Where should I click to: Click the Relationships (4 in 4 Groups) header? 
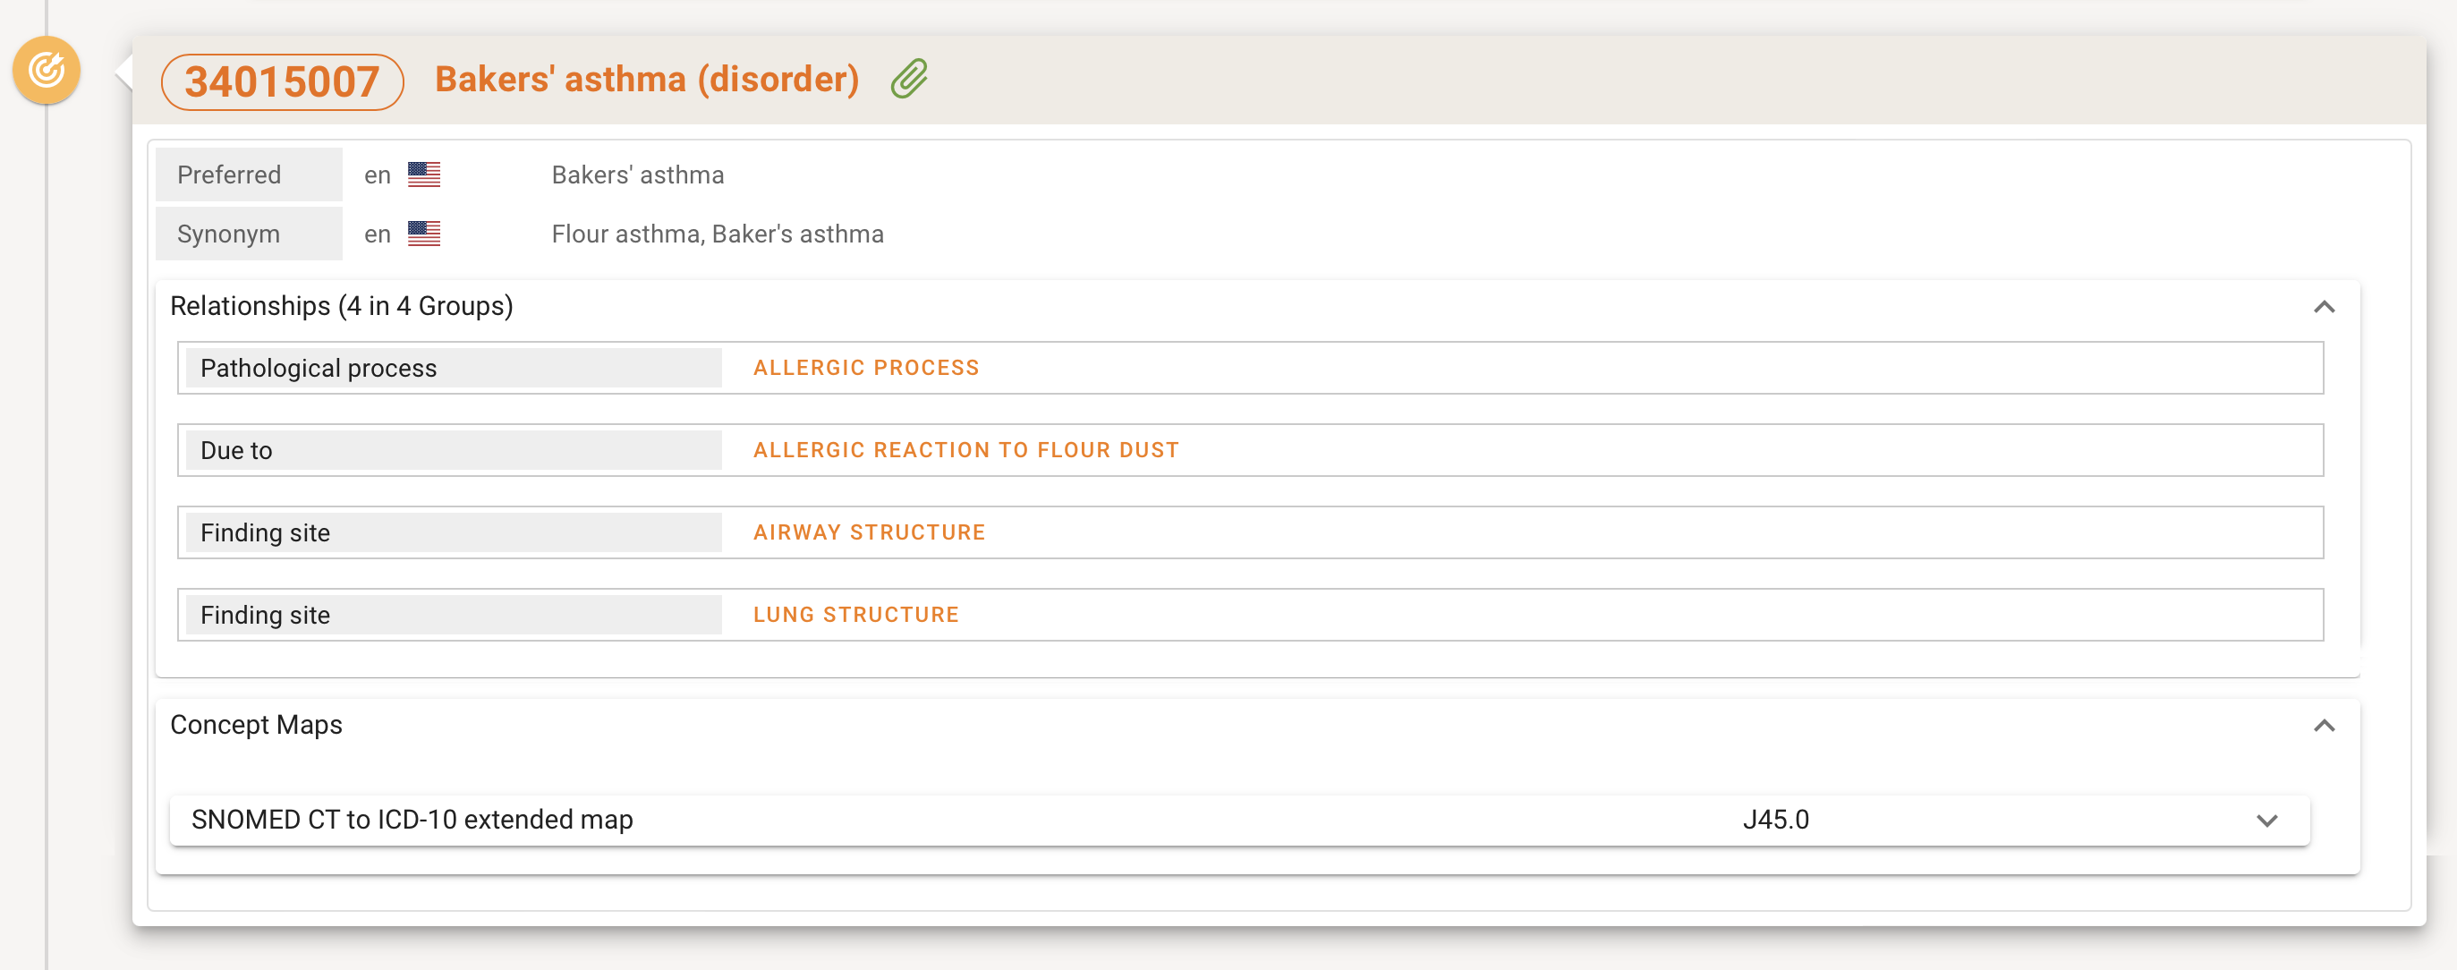point(342,306)
